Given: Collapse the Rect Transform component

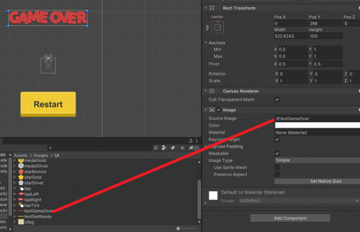Looking at the screenshot, I should [206, 8].
